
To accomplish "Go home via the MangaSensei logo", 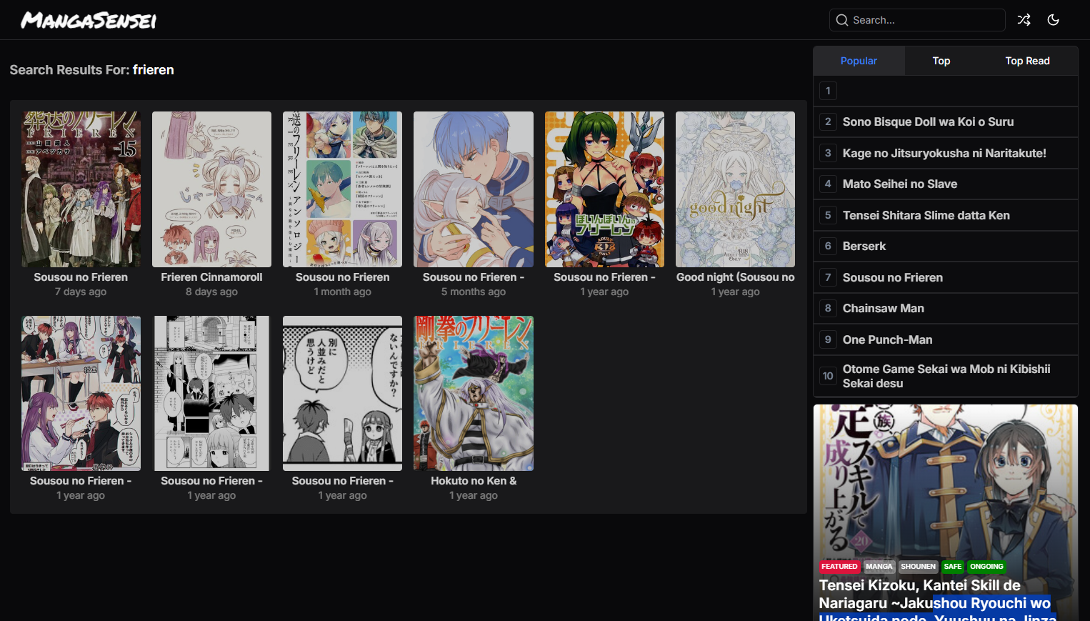I will (x=89, y=20).
